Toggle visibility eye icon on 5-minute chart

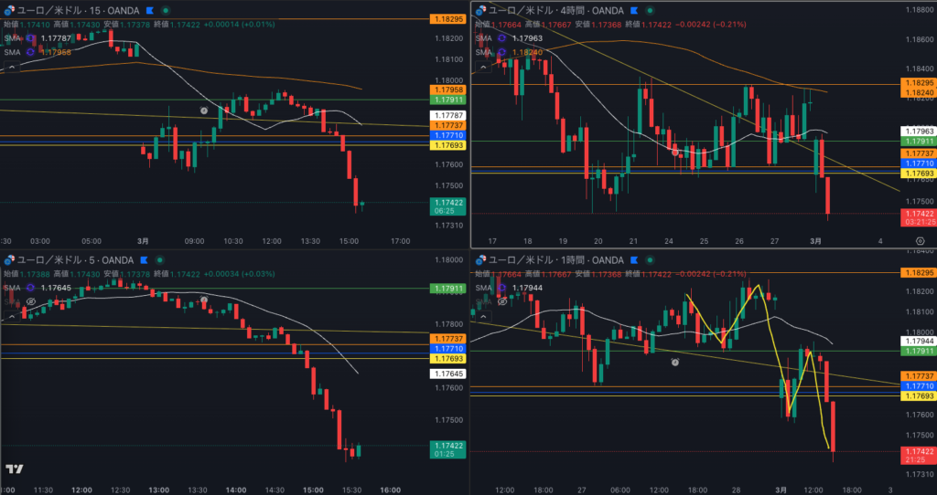tap(30, 300)
